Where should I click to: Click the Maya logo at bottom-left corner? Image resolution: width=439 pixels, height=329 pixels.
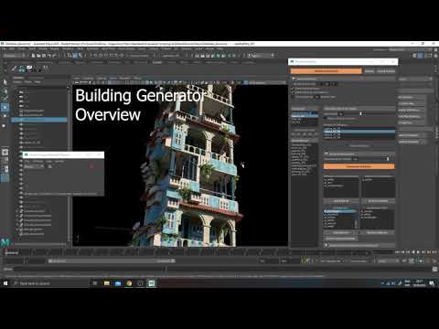(5, 242)
